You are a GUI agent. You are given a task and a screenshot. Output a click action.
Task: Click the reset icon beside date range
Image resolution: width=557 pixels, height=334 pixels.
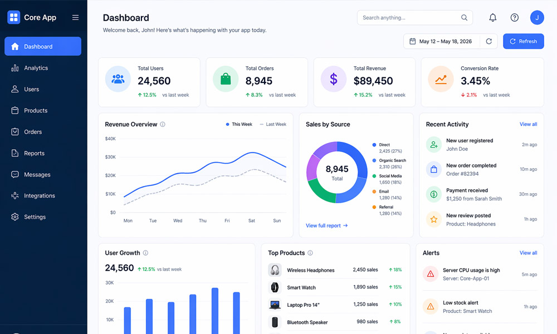489,41
